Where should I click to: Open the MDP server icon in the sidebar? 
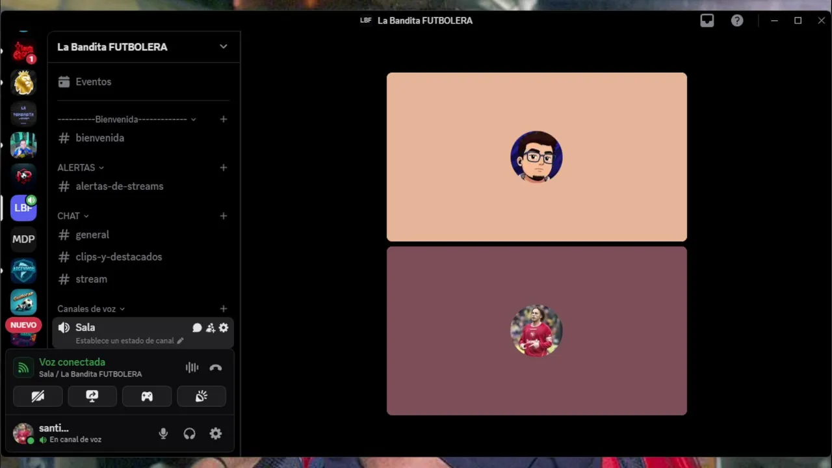coord(23,239)
